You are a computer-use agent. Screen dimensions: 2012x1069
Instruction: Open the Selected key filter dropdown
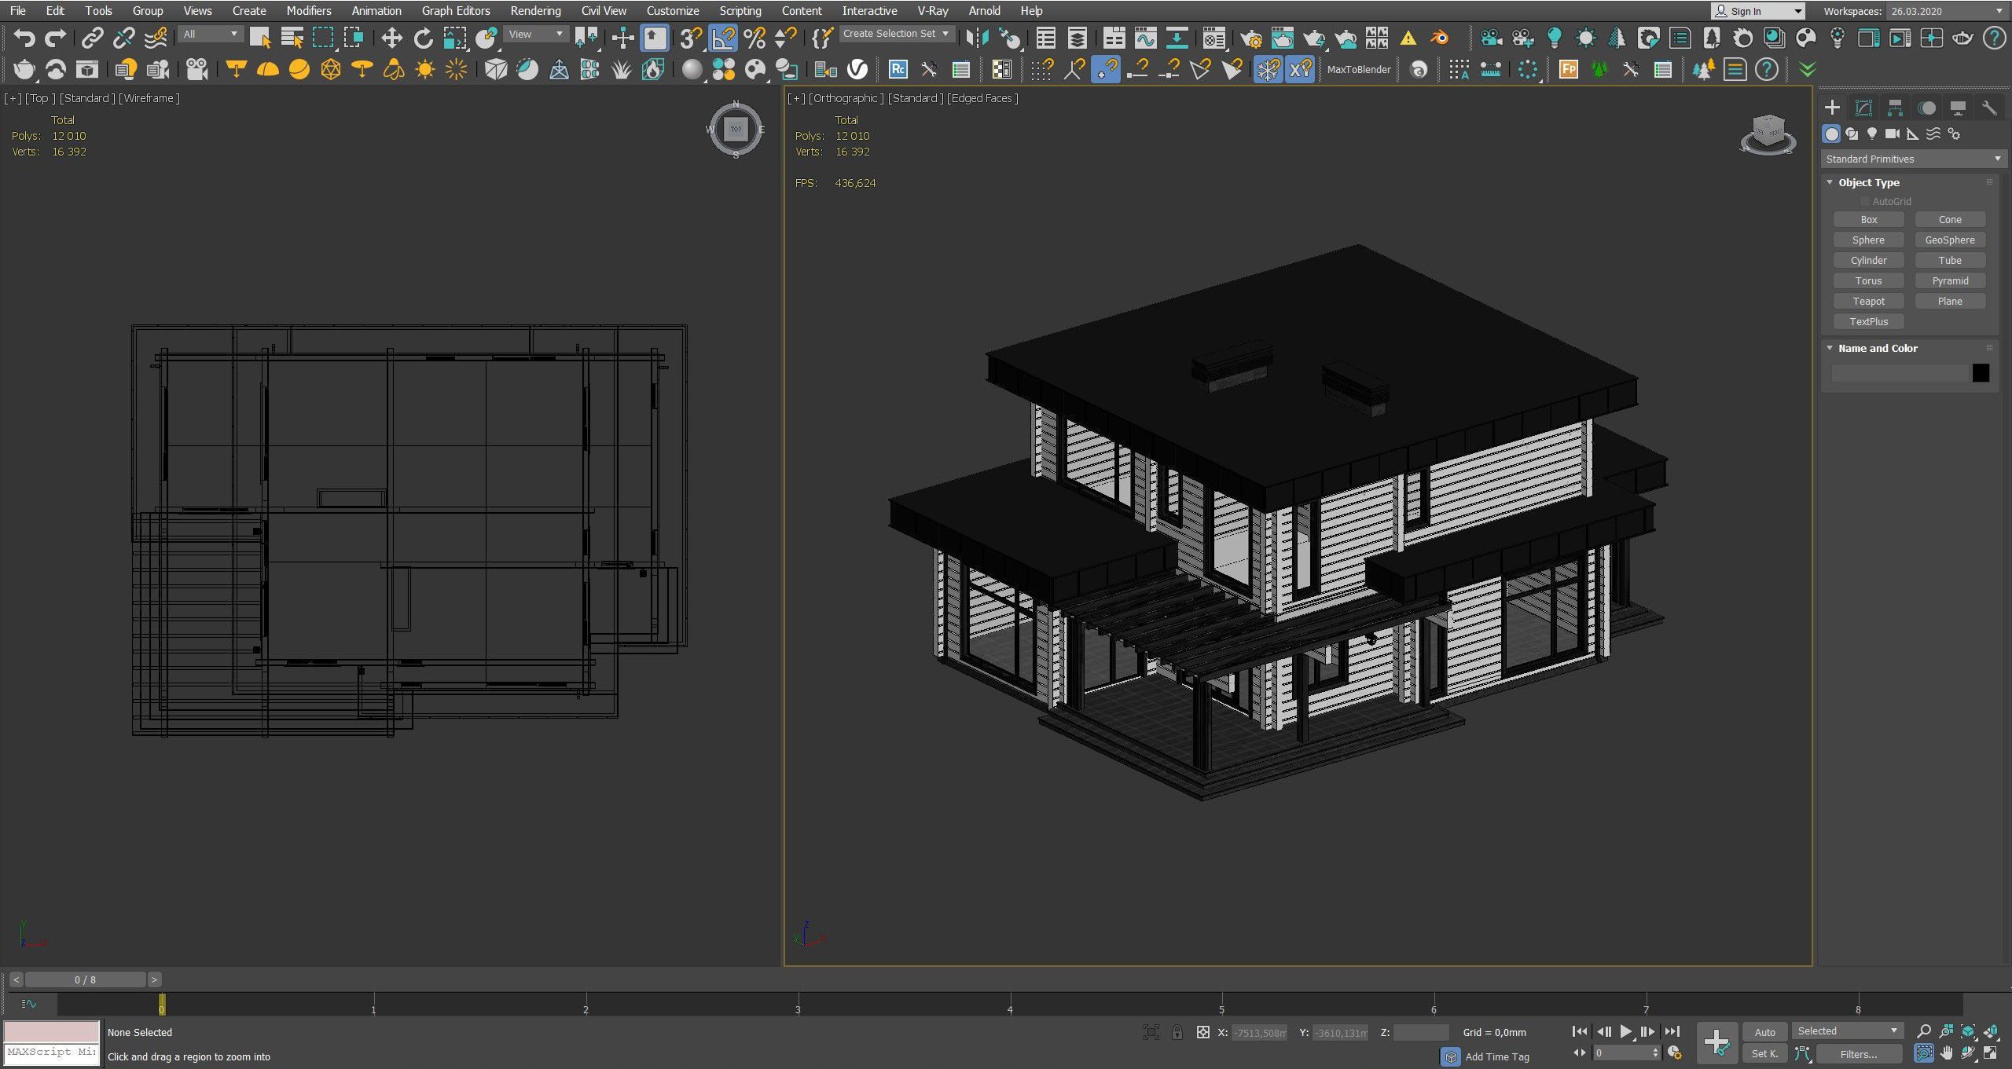pyautogui.click(x=1847, y=1031)
